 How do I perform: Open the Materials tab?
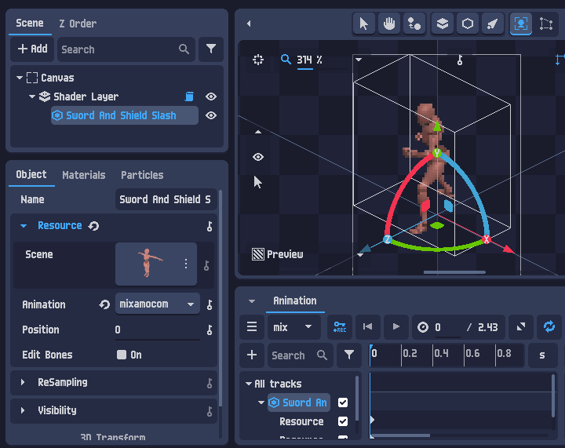point(84,175)
